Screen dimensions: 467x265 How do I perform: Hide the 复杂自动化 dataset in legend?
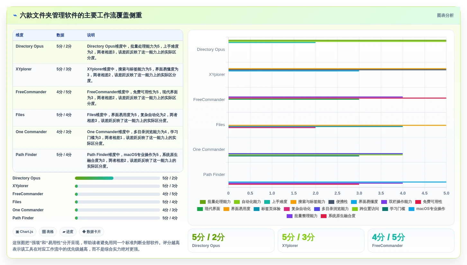coord(297,209)
